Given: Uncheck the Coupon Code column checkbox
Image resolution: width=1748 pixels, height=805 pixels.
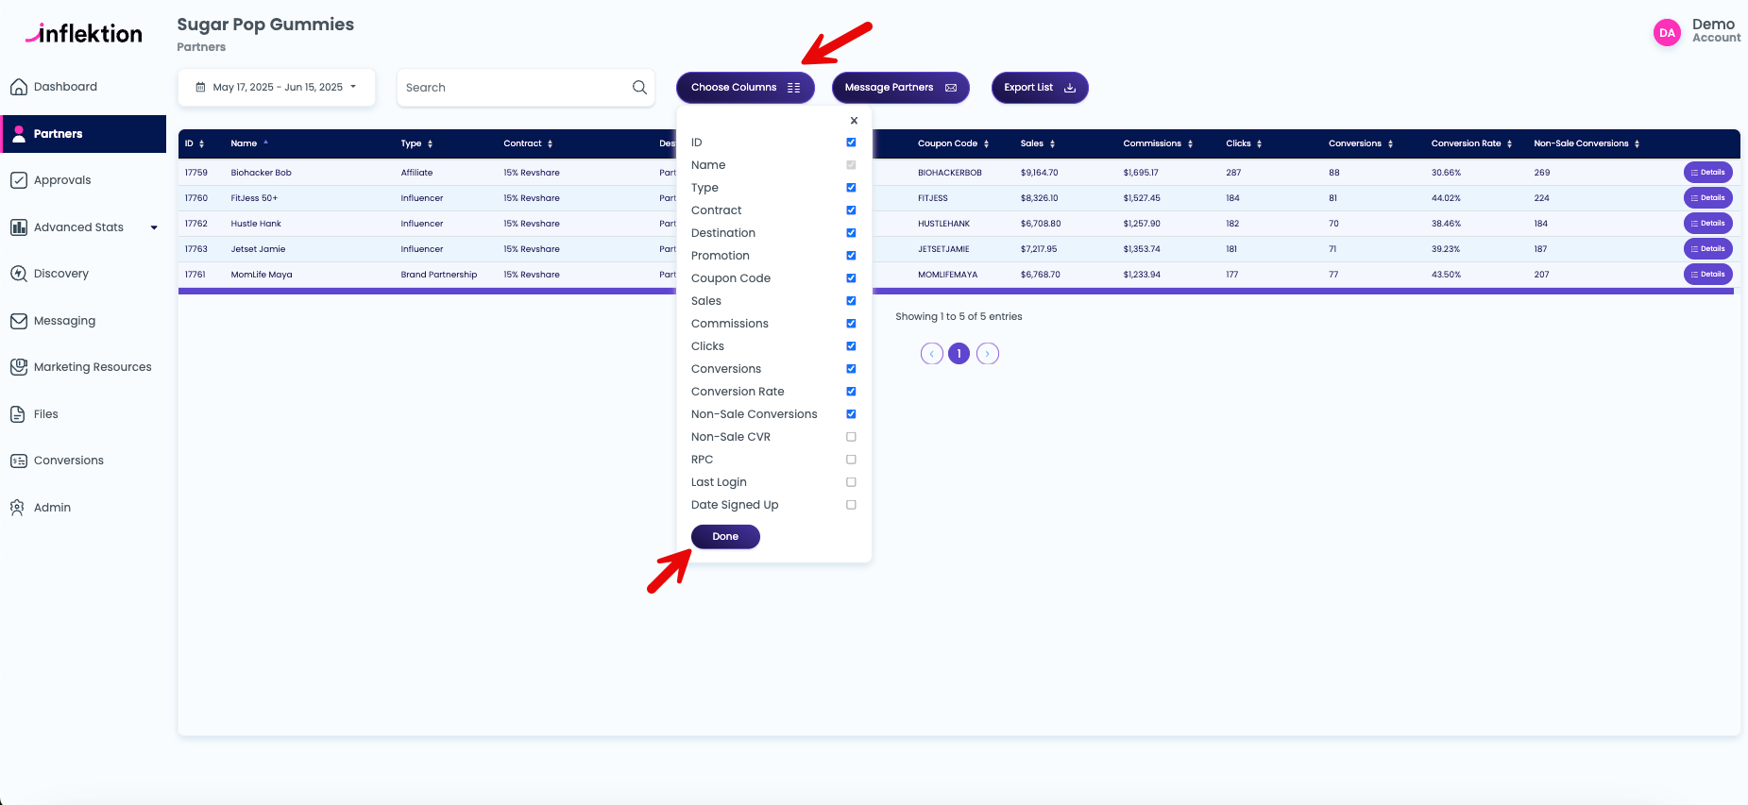Looking at the screenshot, I should tap(851, 278).
